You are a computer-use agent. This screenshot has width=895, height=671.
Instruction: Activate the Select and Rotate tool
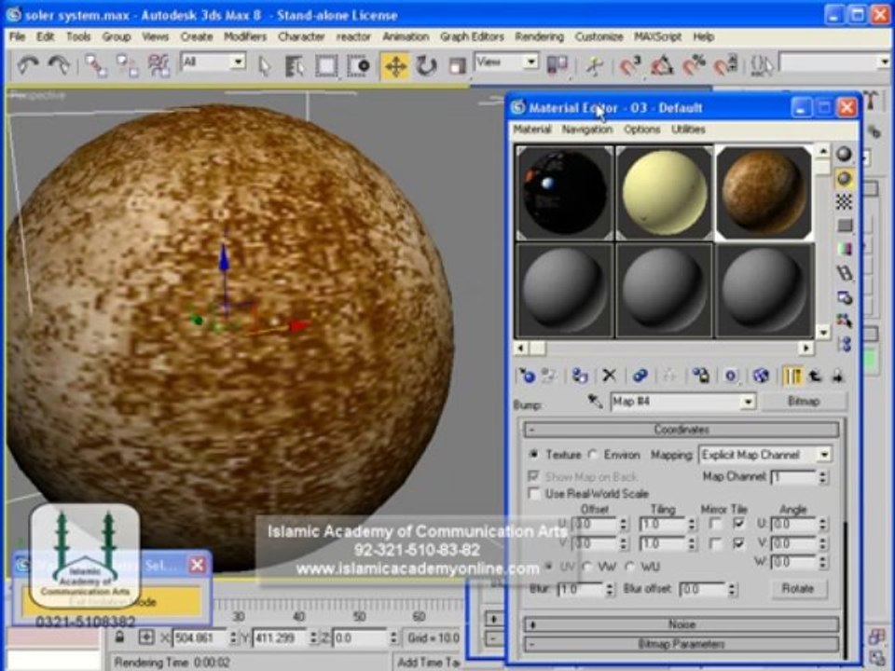pyautogui.click(x=426, y=66)
